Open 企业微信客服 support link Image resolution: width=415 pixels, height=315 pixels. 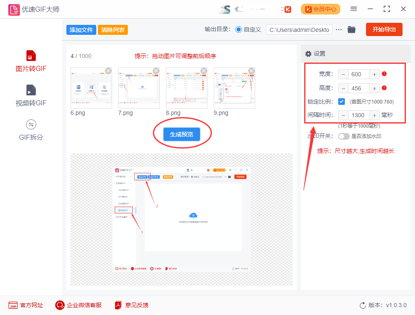coord(78,305)
